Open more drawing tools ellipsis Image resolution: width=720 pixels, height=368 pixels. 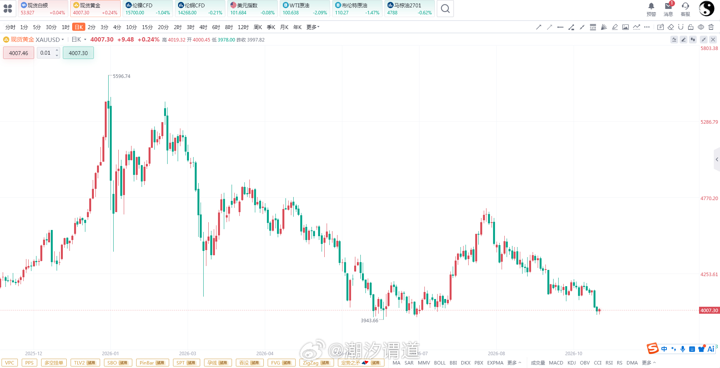click(x=647, y=27)
